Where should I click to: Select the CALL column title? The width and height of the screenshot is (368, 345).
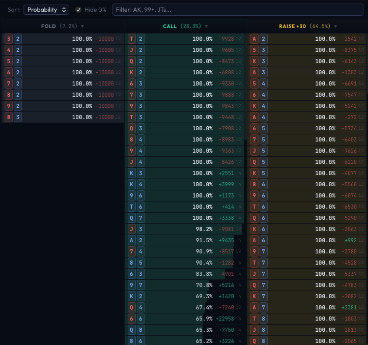point(169,26)
